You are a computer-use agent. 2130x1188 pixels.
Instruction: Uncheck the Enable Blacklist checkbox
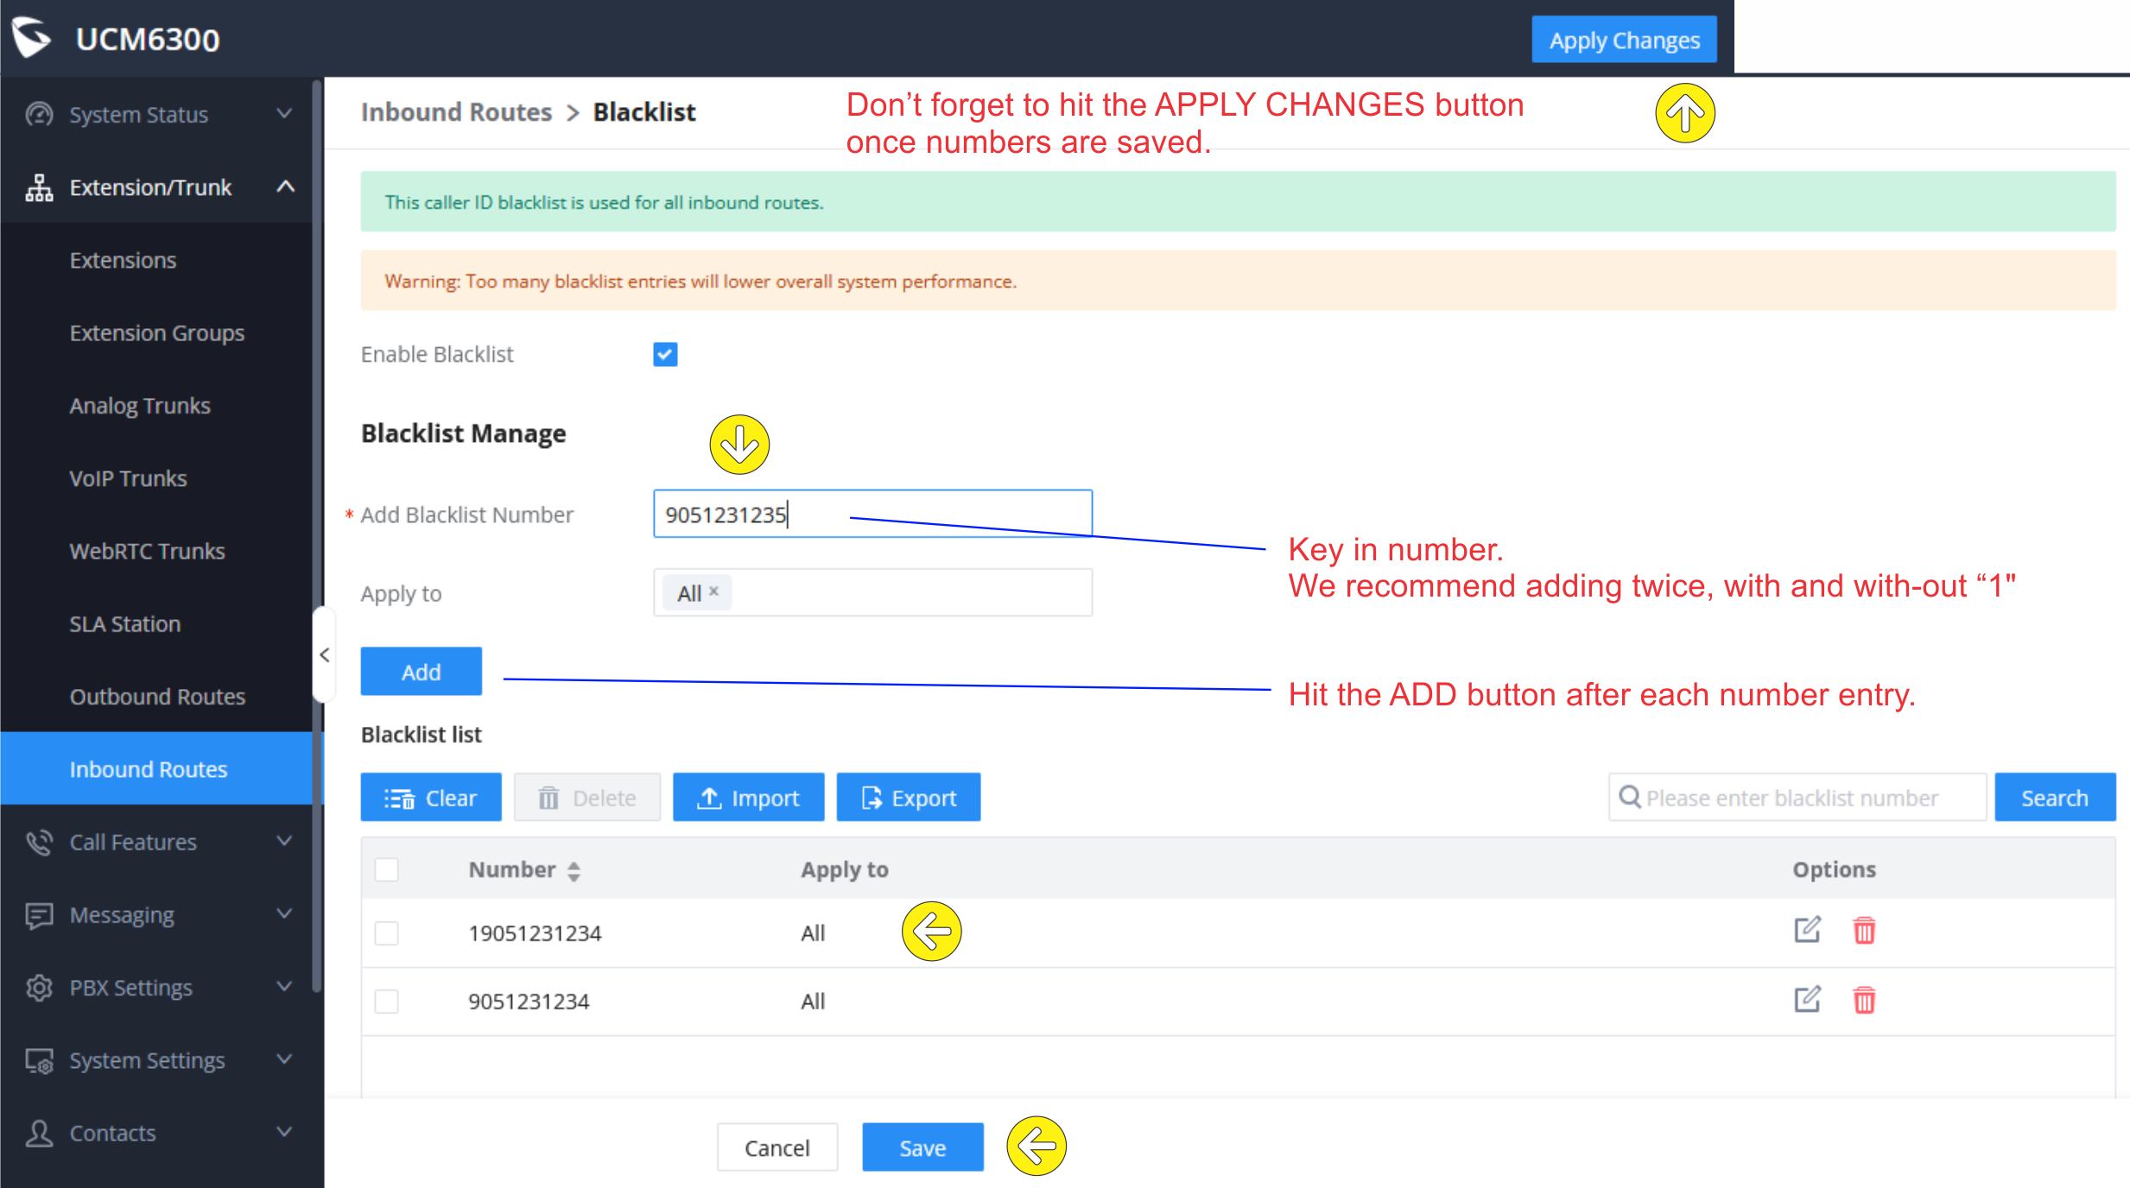(665, 354)
